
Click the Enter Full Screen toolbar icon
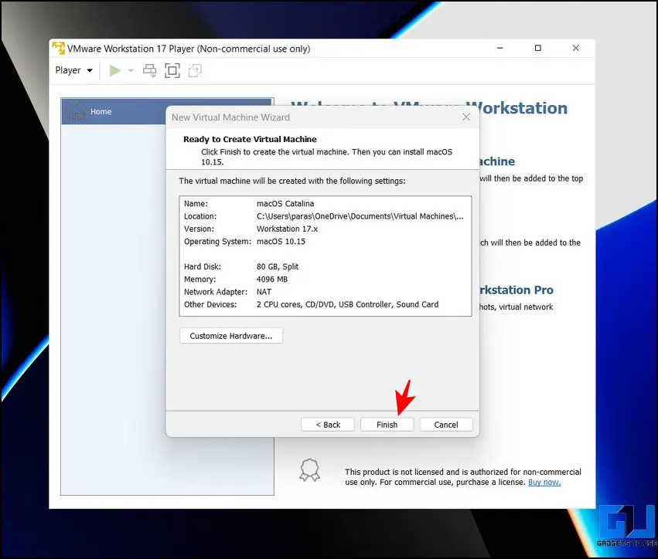tap(172, 70)
